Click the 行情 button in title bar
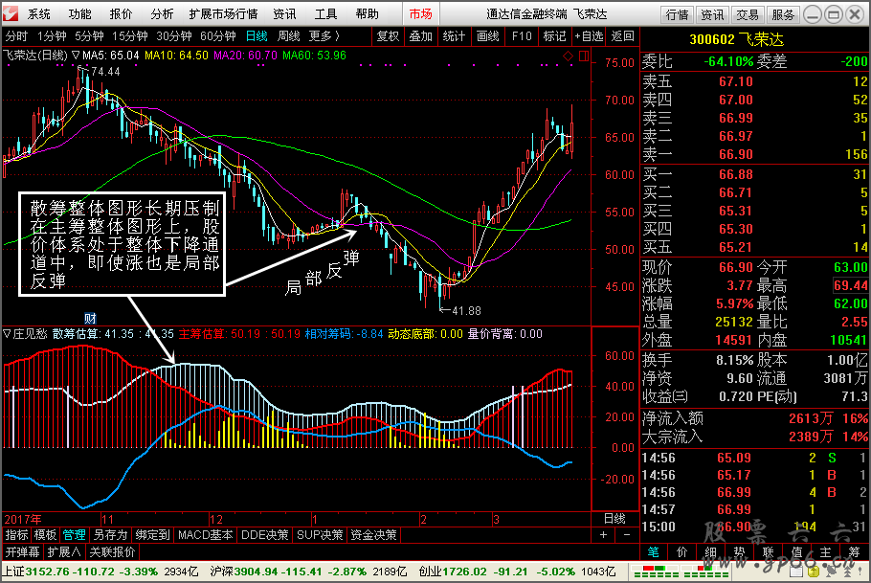The height and width of the screenshot is (583, 871). point(677,15)
